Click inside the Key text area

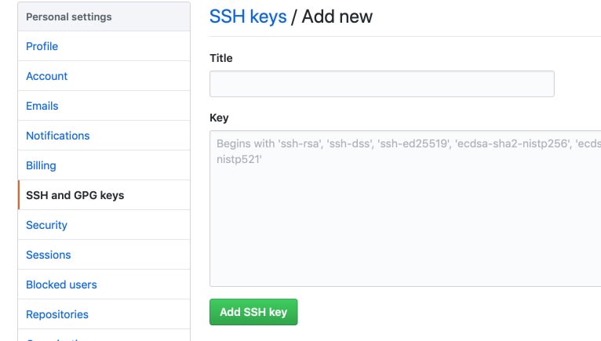click(x=405, y=209)
